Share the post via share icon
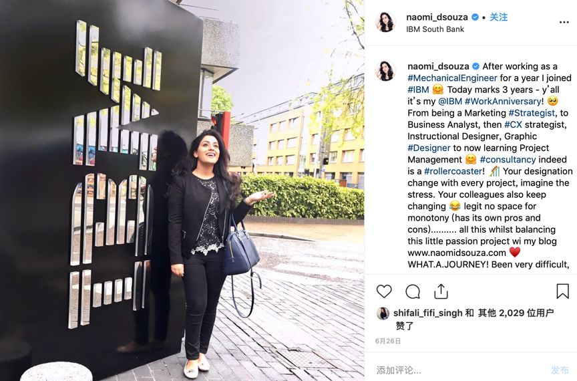This screenshot has height=381, width=577. click(441, 291)
